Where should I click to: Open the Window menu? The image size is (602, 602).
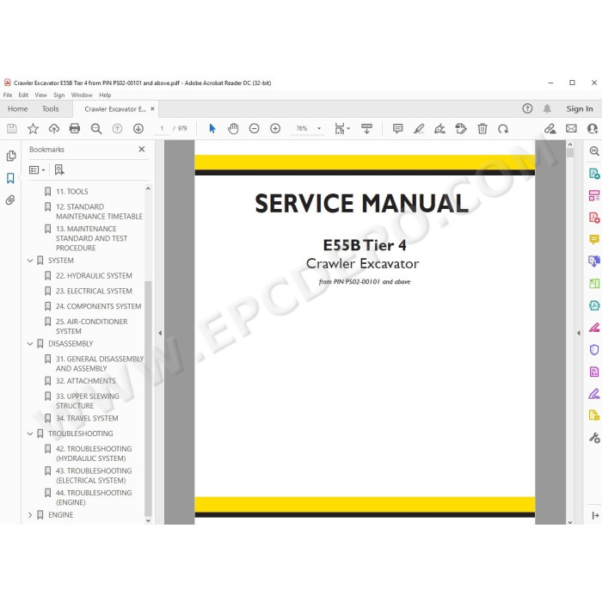pyautogui.click(x=82, y=95)
